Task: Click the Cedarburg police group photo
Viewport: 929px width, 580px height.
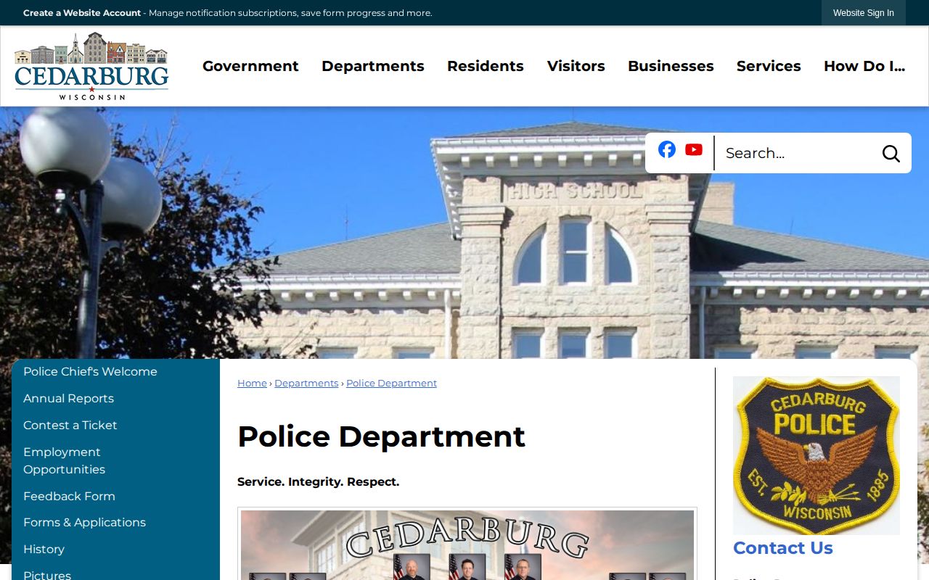Action: click(x=467, y=545)
